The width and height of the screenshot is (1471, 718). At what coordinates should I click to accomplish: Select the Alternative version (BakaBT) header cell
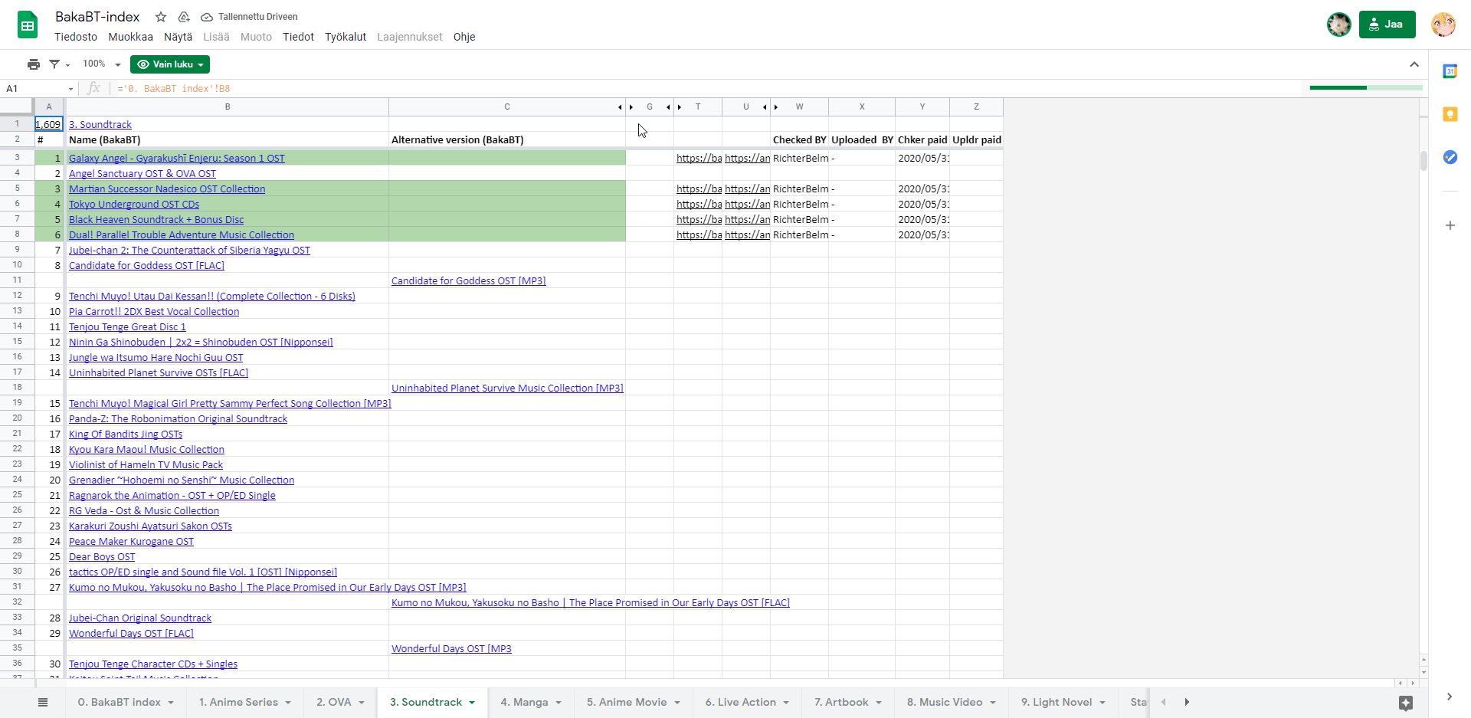[507, 139]
